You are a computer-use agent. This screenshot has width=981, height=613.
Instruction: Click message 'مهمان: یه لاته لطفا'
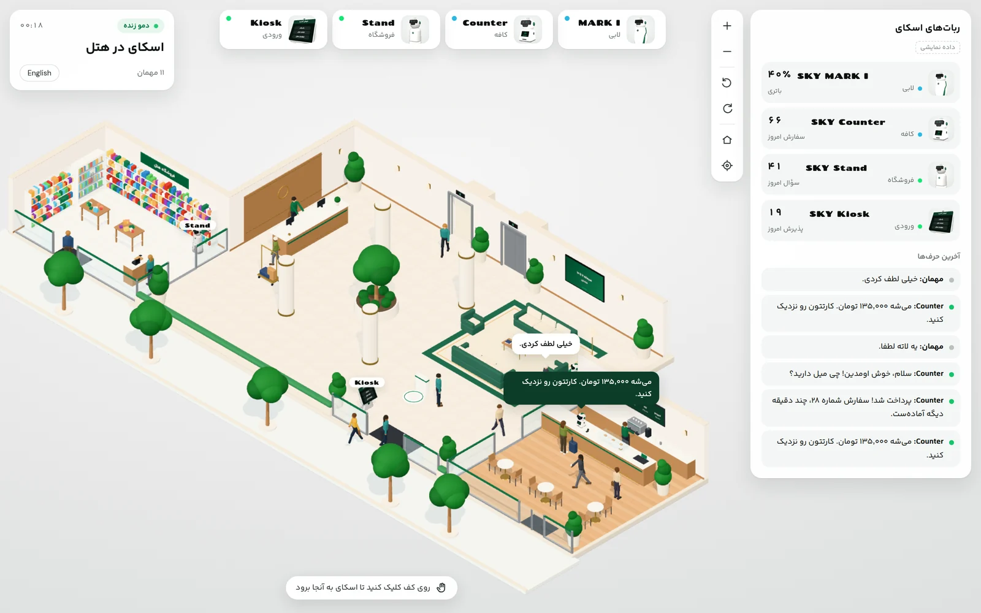pyautogui.click(x=861, y=347)
